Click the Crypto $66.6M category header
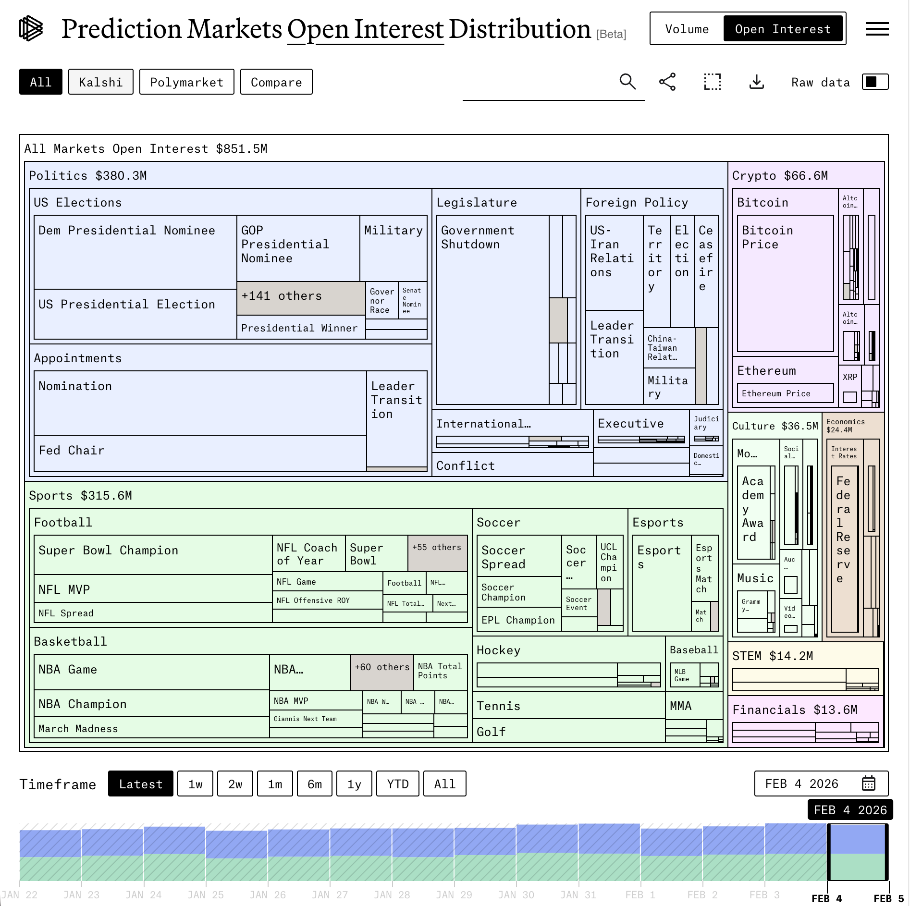The width and height of the screenshot is (910, 906). pyautogui.click(x=780, y=175)
